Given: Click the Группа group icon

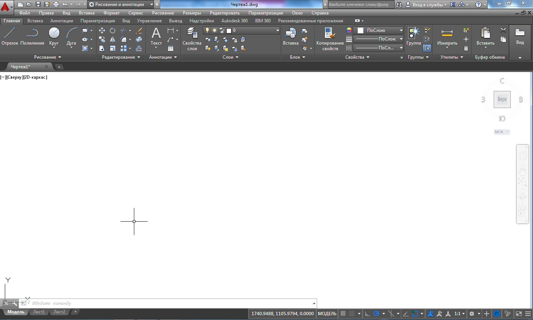Looking at the screenshot, I should tap(414, 36).
